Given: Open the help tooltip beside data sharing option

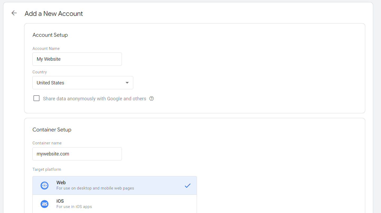Looking at the screenshot, I should [151, 98].
